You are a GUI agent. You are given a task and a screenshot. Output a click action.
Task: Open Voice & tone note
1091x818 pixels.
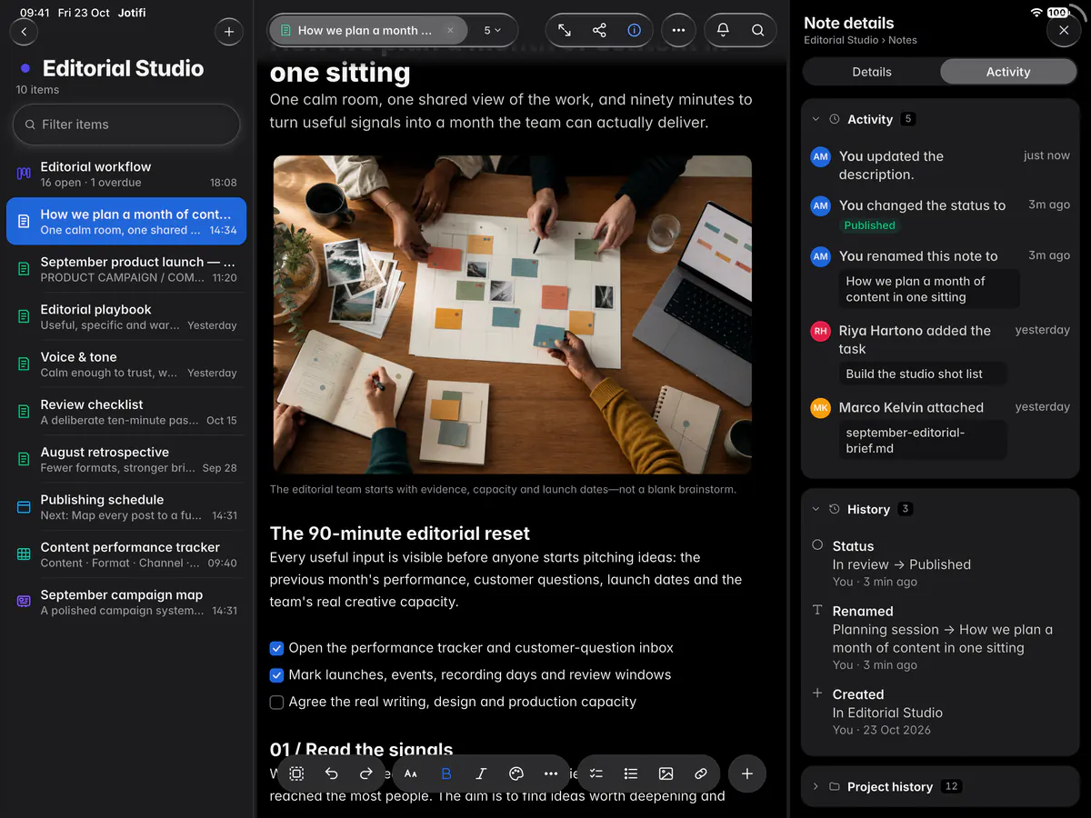(x=126, y=364)
